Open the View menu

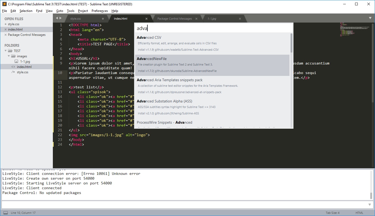pyautogui.click(x=49, y=11)
